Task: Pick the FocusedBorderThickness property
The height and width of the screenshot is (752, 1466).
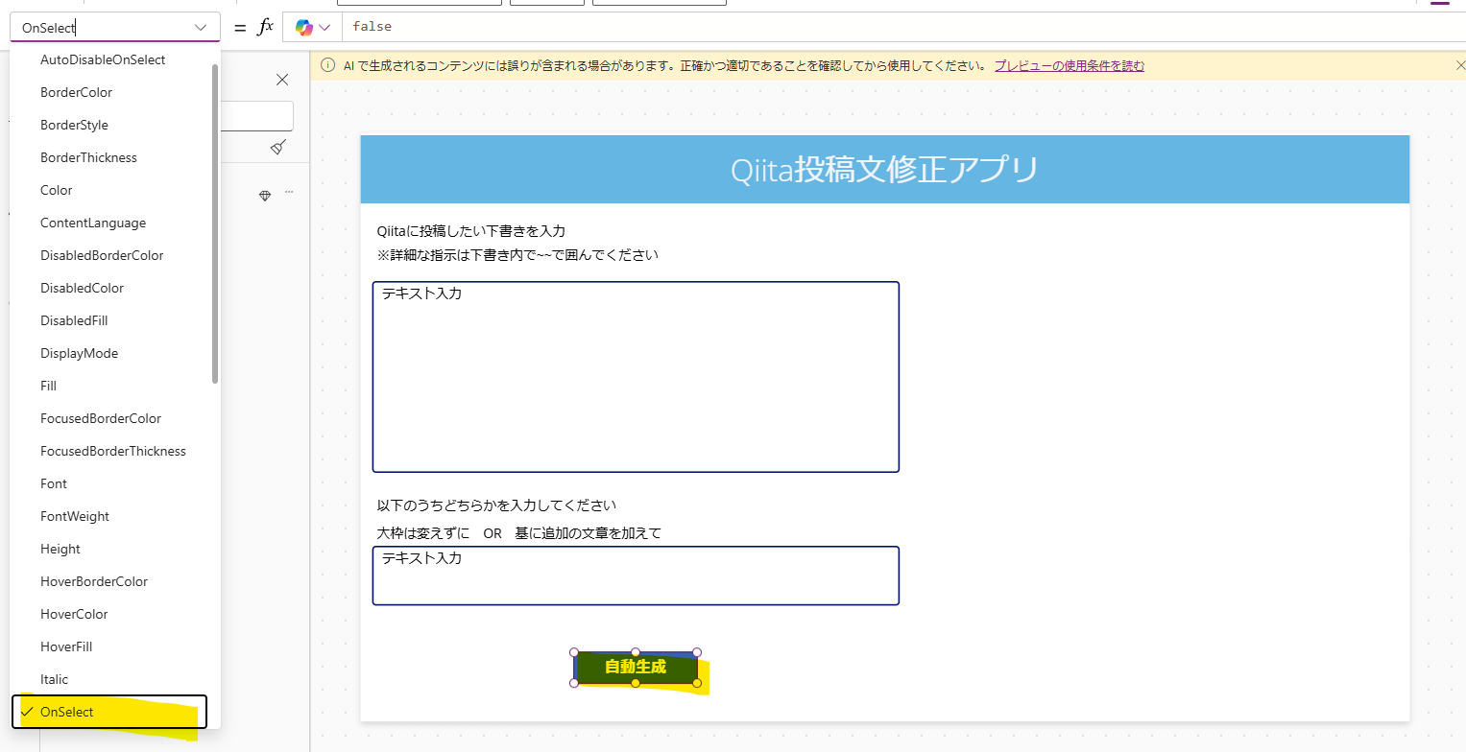Action: click(113, 451)
